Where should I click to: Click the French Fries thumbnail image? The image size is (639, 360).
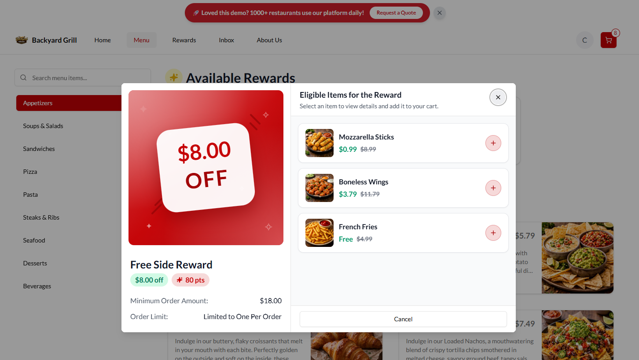pyautogui.click(x=319, y=233)
